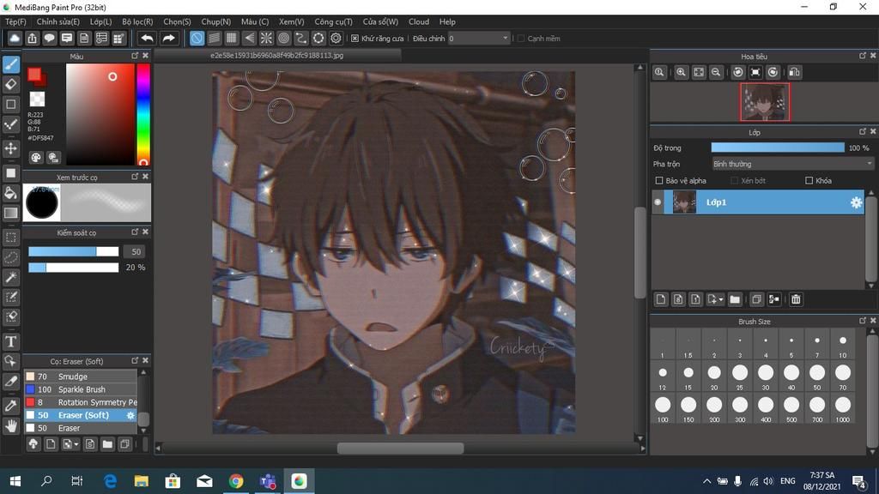Enable the concentric circle snap guide
Viewport: 879px width, 494px height.
(x=283, y=38)
